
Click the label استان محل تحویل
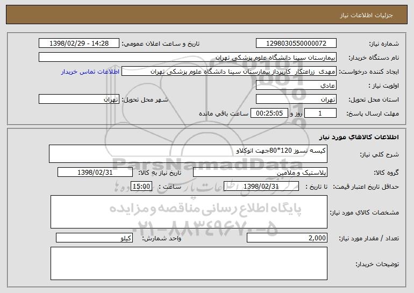(374, 100)
